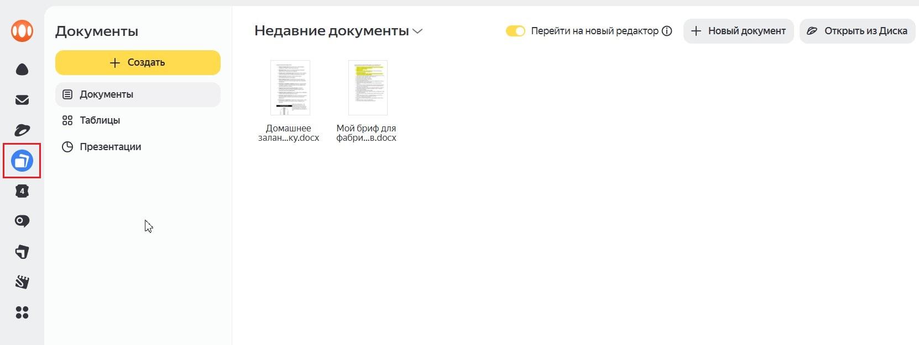Click the 'Новый документ' button

tap(738, 31)
